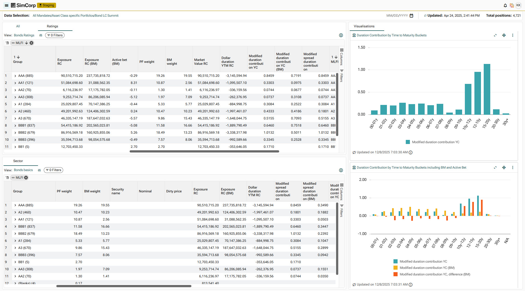Expand BBB2 (679) row in Ratings table
The height and width of the screenshot is (291, 525).
tap(15, 133)
